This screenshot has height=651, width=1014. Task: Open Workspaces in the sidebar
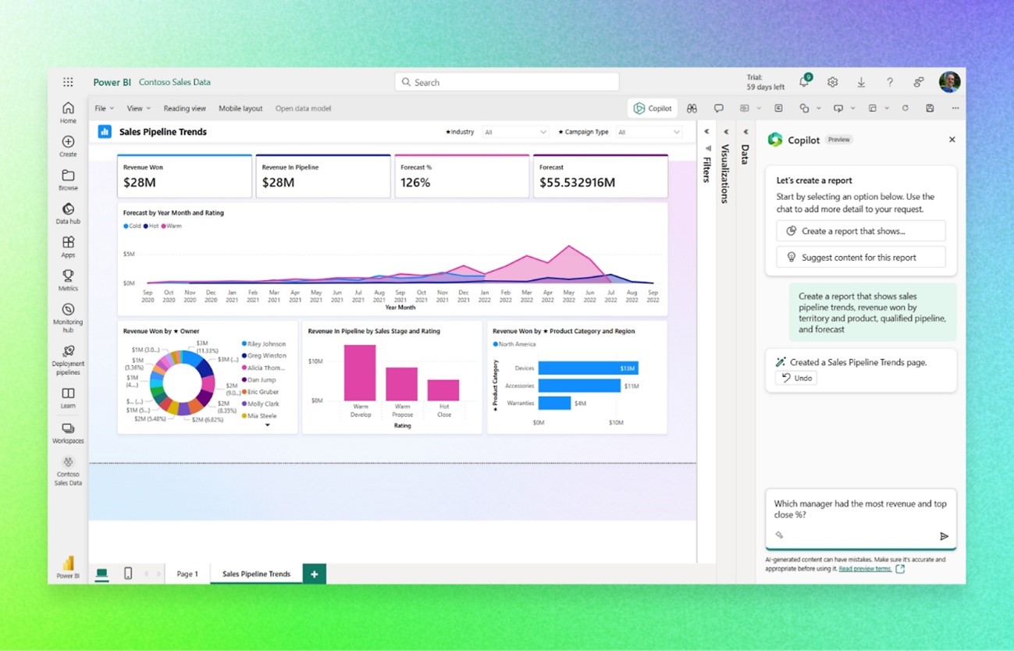68,432
